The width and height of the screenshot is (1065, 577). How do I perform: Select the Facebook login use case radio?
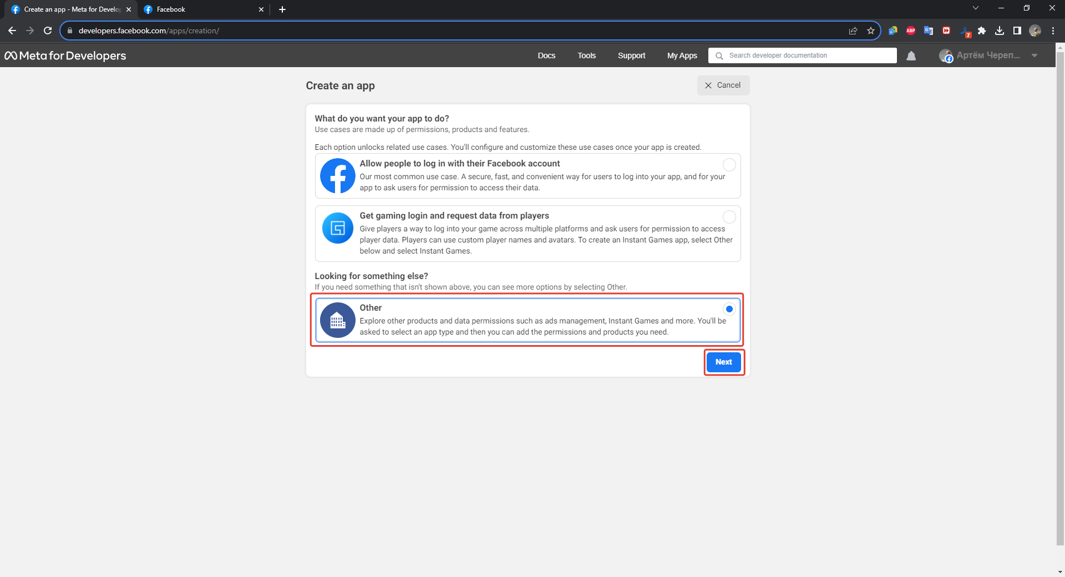click(729, 165)
